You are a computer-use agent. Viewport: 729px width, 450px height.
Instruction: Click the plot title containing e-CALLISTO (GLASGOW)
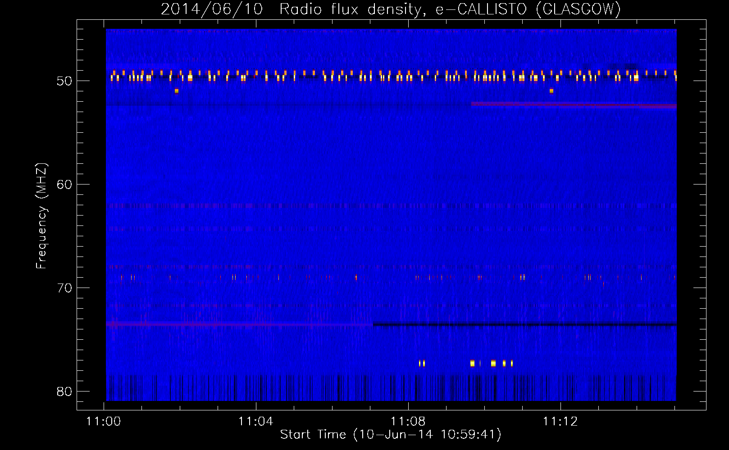click(x=391, y=9)
